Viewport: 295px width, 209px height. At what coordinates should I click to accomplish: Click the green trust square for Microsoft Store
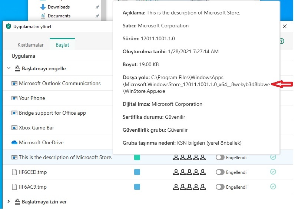coord(137,158)
